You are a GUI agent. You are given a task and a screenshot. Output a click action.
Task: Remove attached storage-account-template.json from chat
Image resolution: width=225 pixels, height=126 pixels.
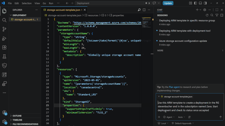(159, 97)
